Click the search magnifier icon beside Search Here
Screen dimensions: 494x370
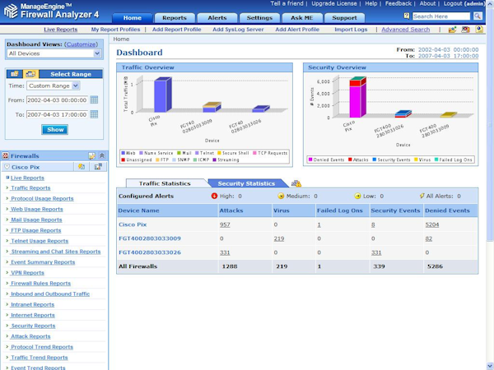[478, 16]
